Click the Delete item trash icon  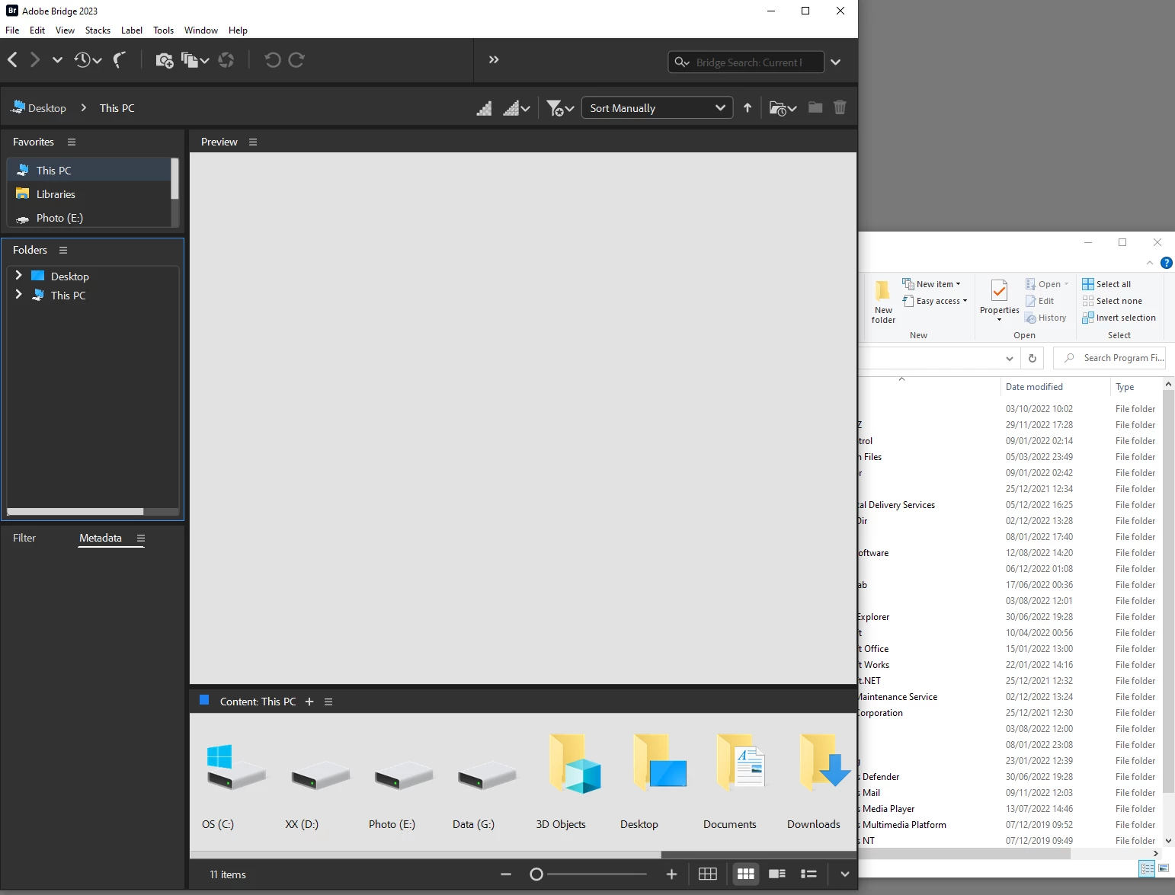click(x=840, y=107)
